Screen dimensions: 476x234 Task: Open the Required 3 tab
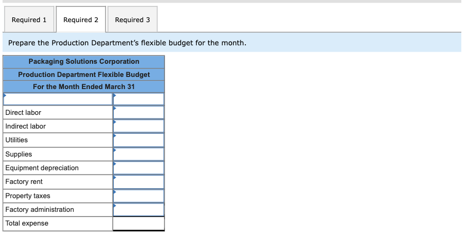132,19
